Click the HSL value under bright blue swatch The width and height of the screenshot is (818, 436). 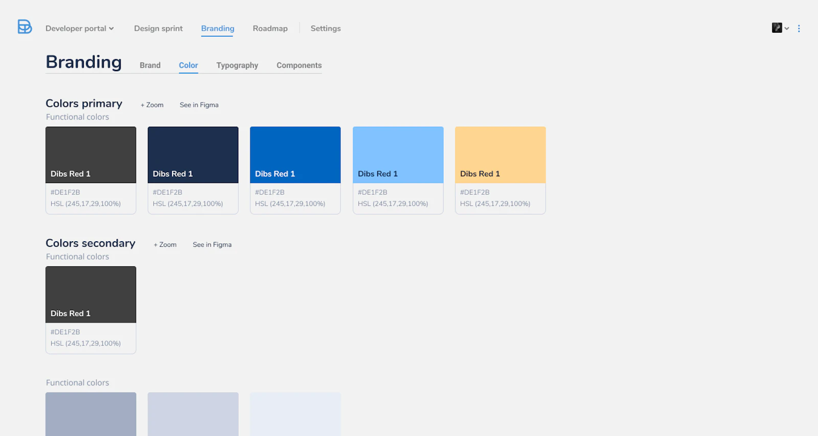coord(290,203)
